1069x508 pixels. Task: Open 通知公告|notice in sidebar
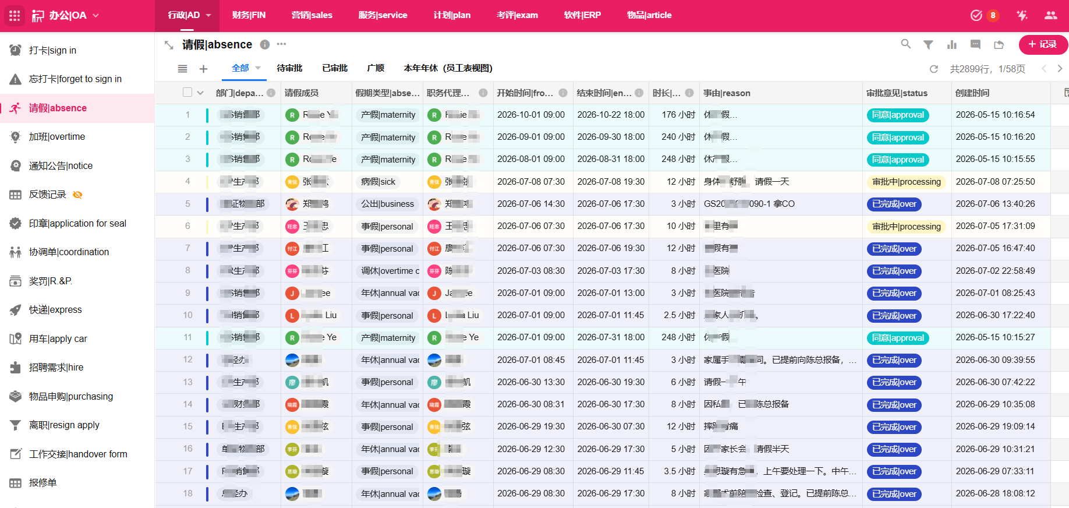[x=77, y=166]
